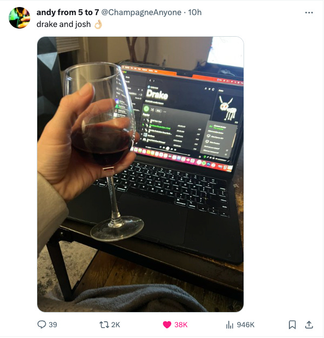
Task: Click the donkey album artwork thumbnail
Action: (228, 108)
